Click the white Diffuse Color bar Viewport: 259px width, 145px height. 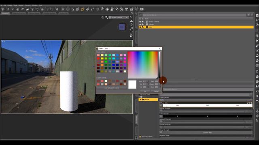pyautogui.click(x=208, y=106)
